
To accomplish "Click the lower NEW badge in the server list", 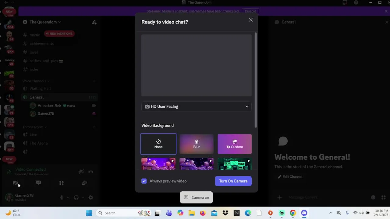I will pos(9,159).
